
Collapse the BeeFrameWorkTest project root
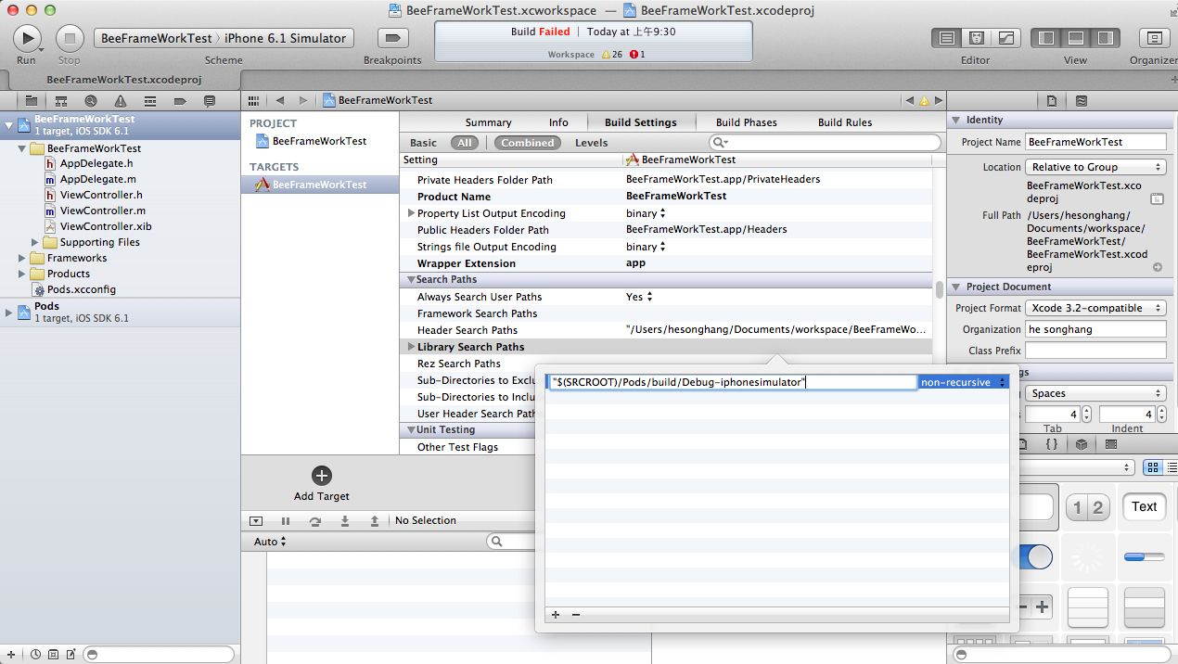click(8, 124)
